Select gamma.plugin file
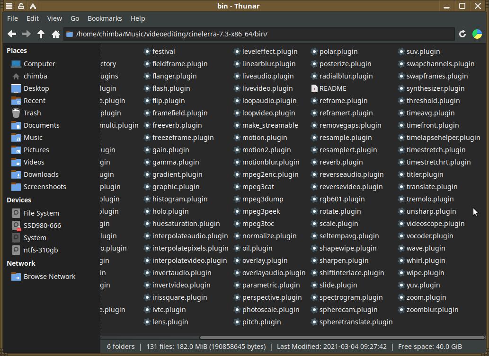Screen dimensions: 489x356 (171, 162)
